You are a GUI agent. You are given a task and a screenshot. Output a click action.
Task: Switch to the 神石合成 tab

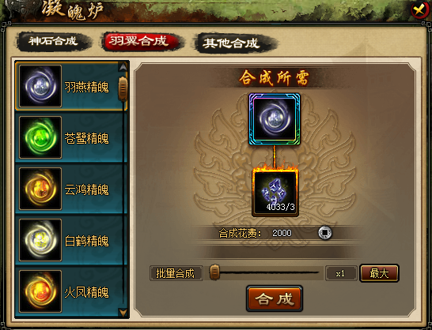54,42
